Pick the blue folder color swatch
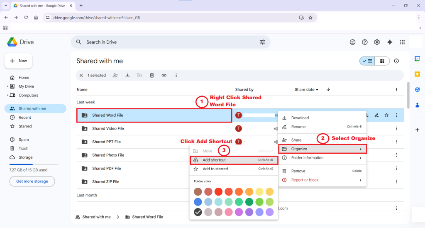Image resolution: width=425 pixels, height=228 pixels. pyautogui.click(x=198, y=202)
